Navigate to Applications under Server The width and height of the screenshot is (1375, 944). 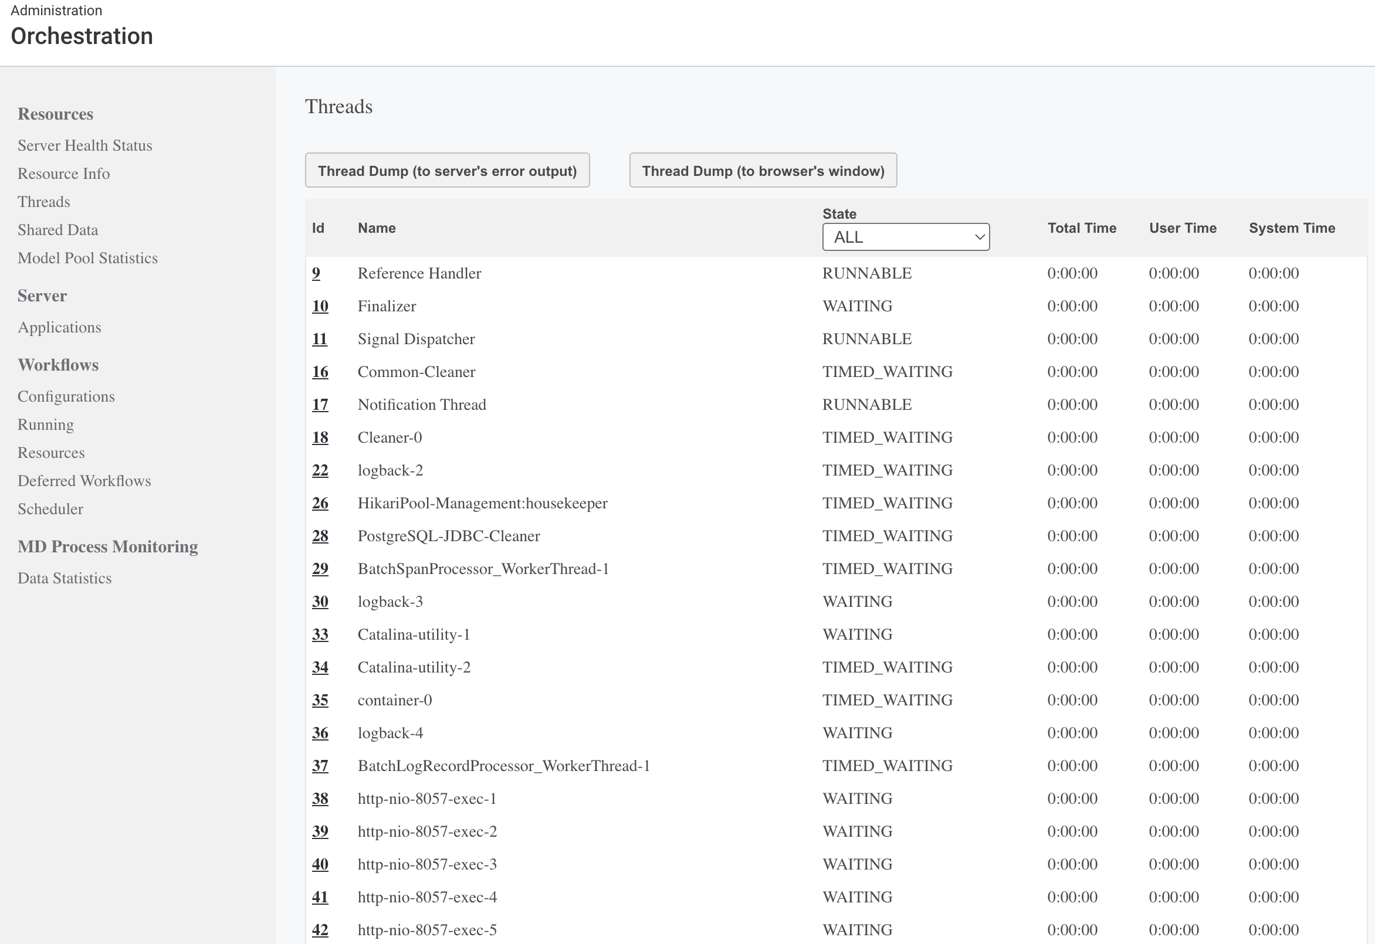coord(59,327)
